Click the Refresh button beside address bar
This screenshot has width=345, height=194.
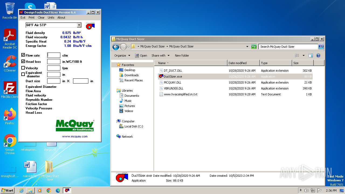(254, 47)
